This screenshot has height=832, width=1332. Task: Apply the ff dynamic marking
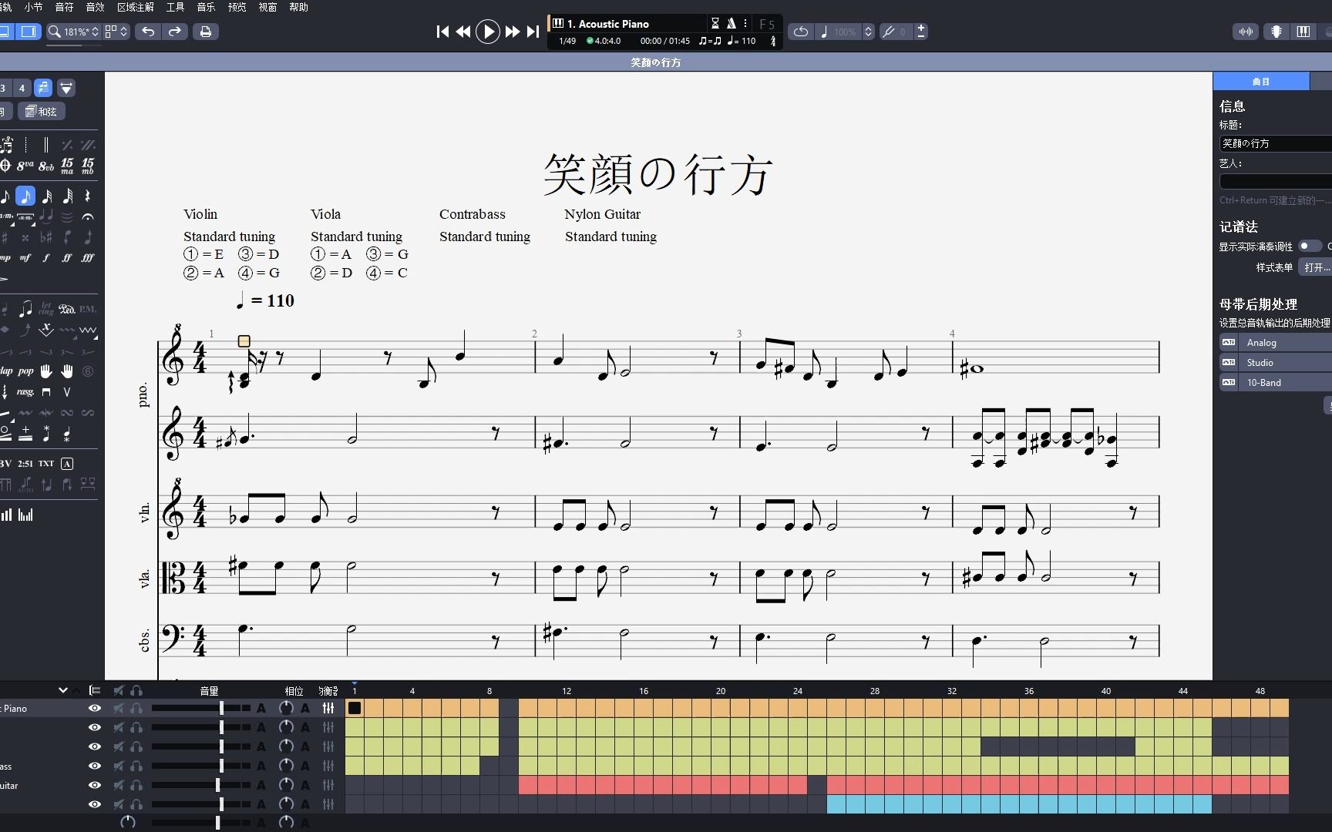[67, 258]
